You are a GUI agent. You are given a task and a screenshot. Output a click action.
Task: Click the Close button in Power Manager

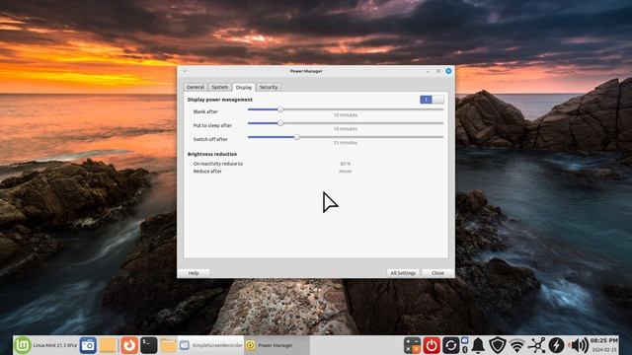[437, 273]
